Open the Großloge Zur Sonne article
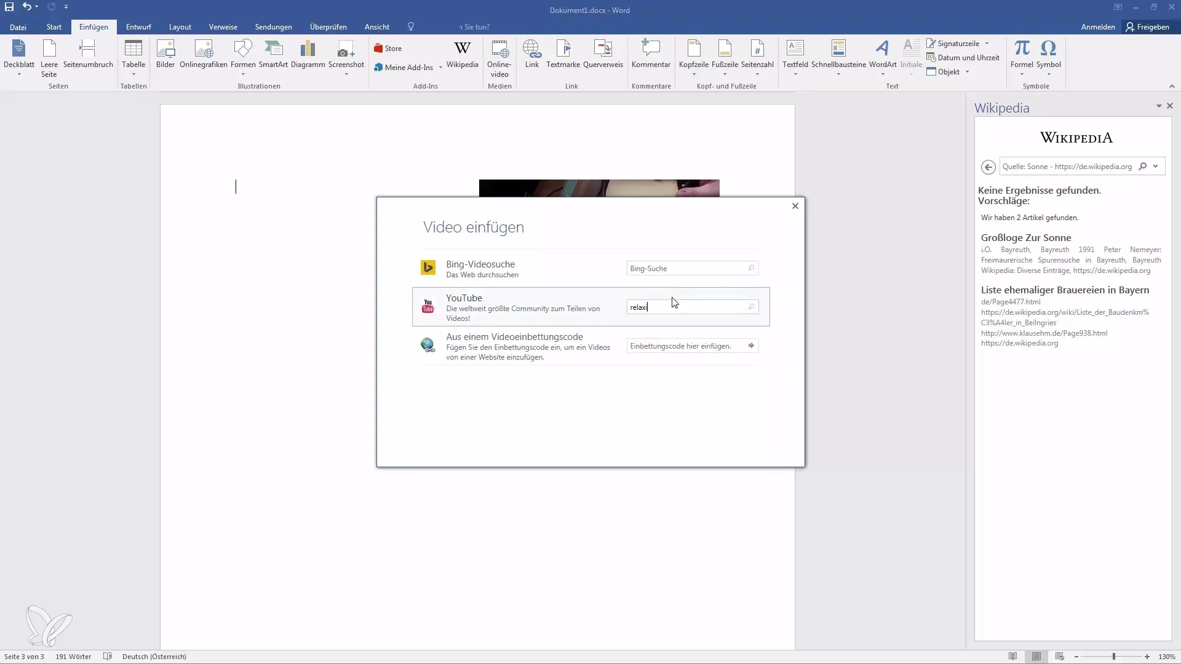The image size is (1181, 664). click(x=1026, y=238)
